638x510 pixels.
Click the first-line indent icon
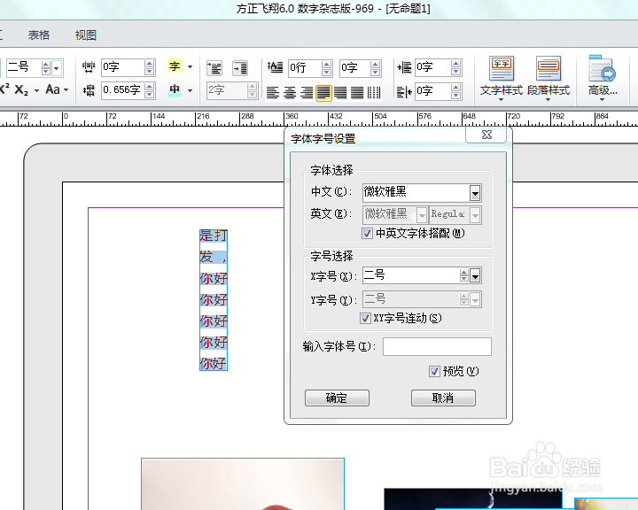tap(214, 68)
